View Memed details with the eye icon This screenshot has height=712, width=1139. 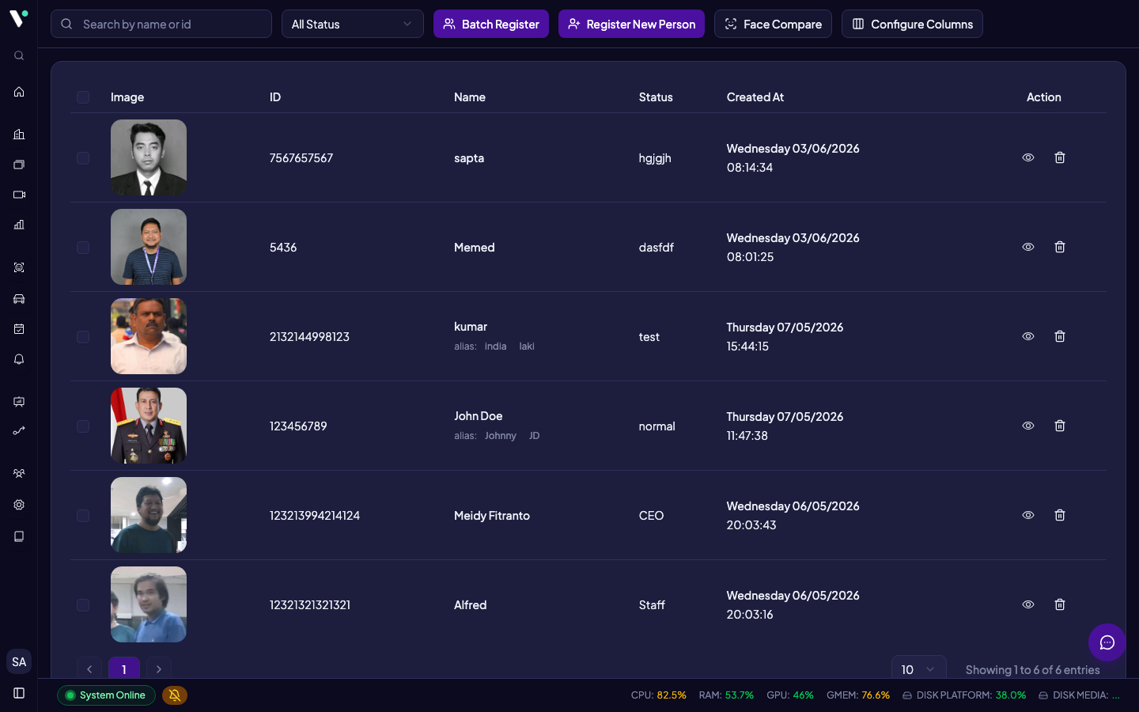[1028, 247]
